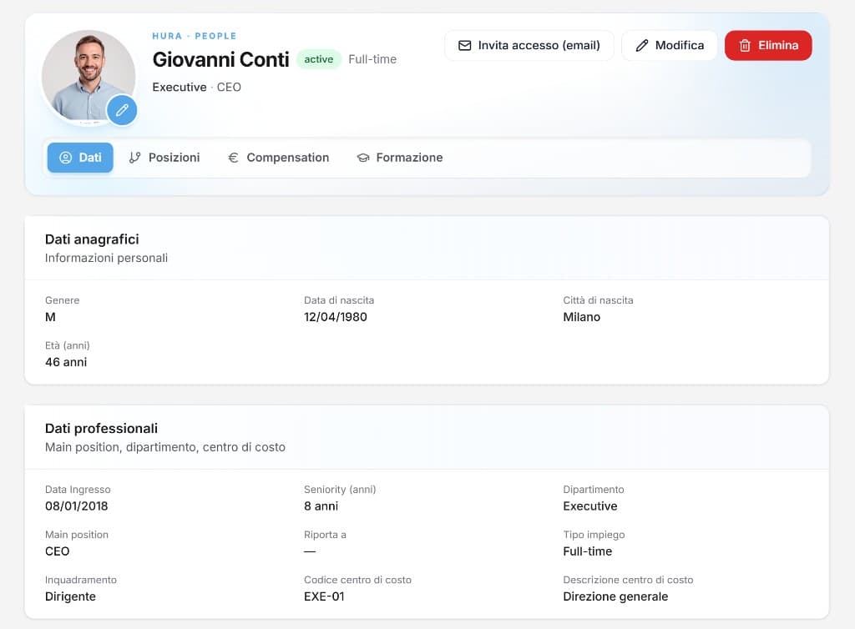This screenshot has width=855, height=629.
Task: Click the pencil icon inside Modifica
Action: (642, 46)
